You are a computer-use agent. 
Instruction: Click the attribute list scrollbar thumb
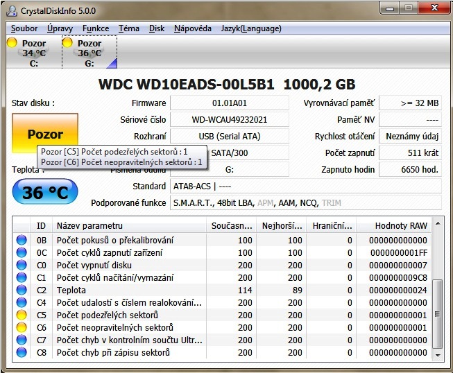click(x=438, y=314)
